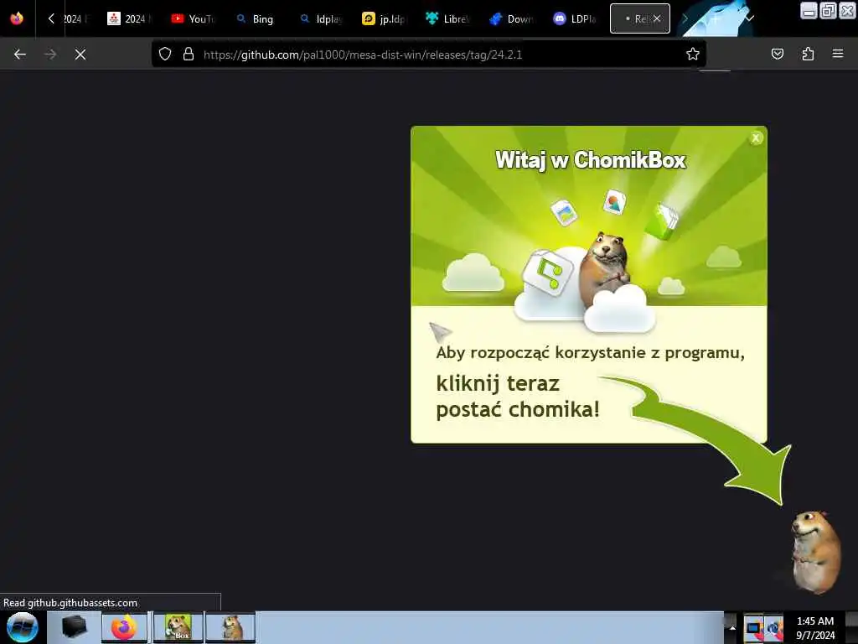Screen dimensions: 858x644
Task: Open the 2024 tab with the red logo
Action: pyautogui.click(x=128, y=18)
